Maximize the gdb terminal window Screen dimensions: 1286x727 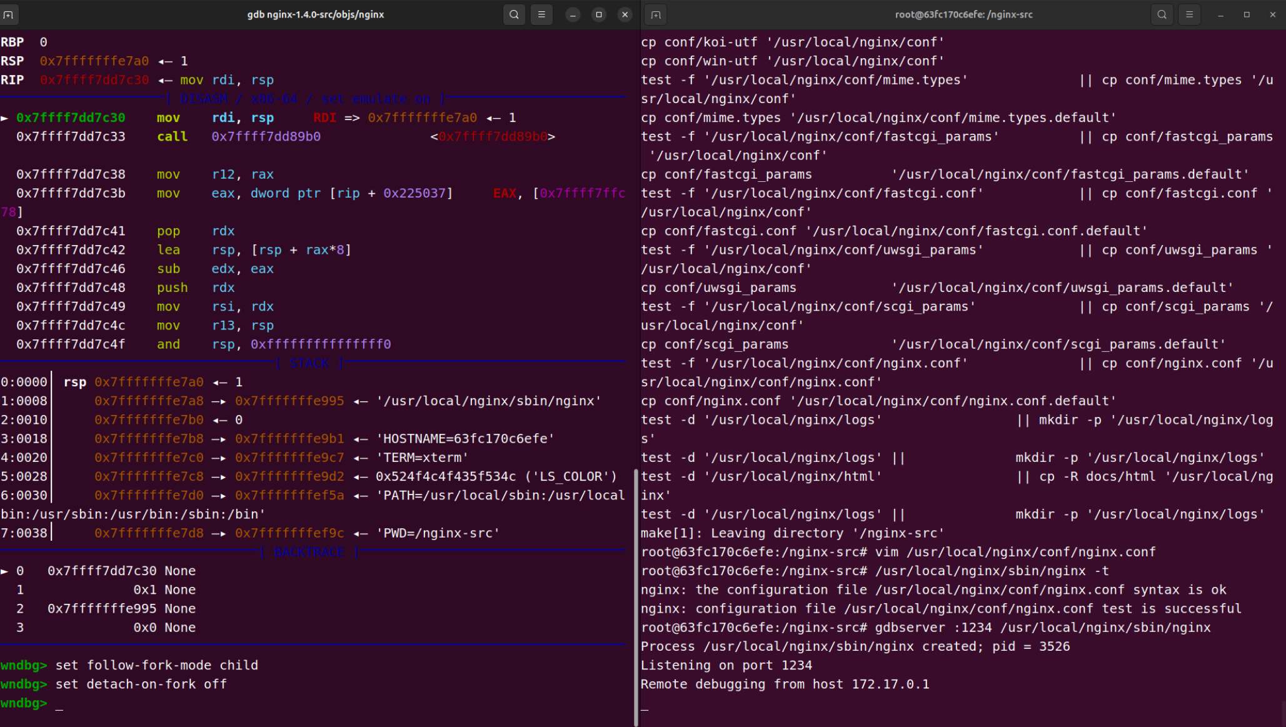[599, 14]
